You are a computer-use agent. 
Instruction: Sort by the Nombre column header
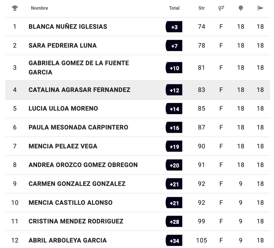(x=39, y=8)
